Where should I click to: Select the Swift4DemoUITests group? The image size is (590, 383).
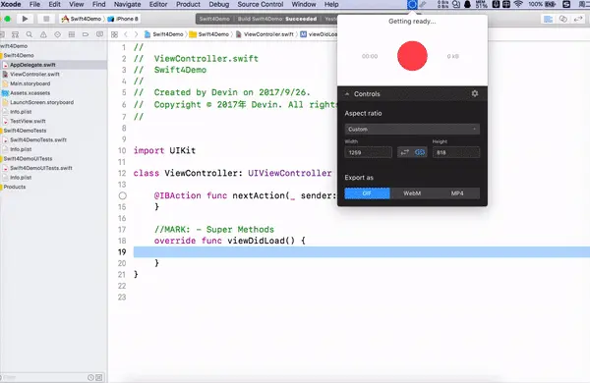(28, 159)
